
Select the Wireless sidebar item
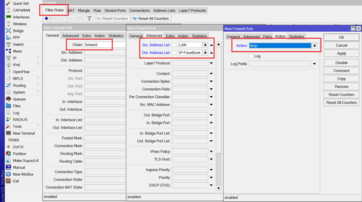20,24
